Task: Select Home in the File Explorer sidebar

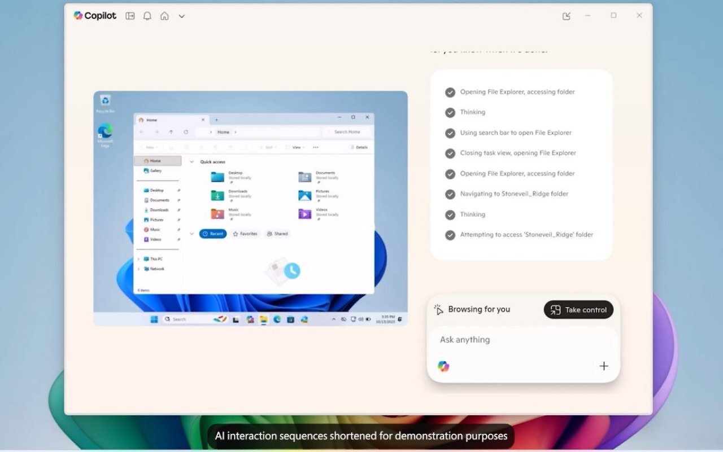Action: pos(158,161)
